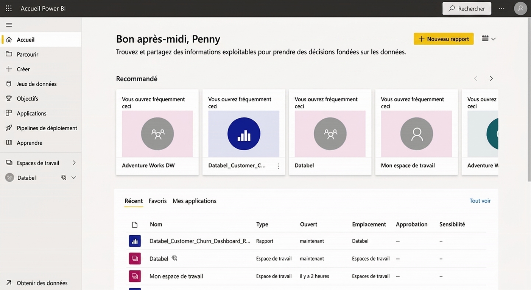531x290 pixels.
Task: Open the Databel workspace name in recent list
Action: coord(159,259)
